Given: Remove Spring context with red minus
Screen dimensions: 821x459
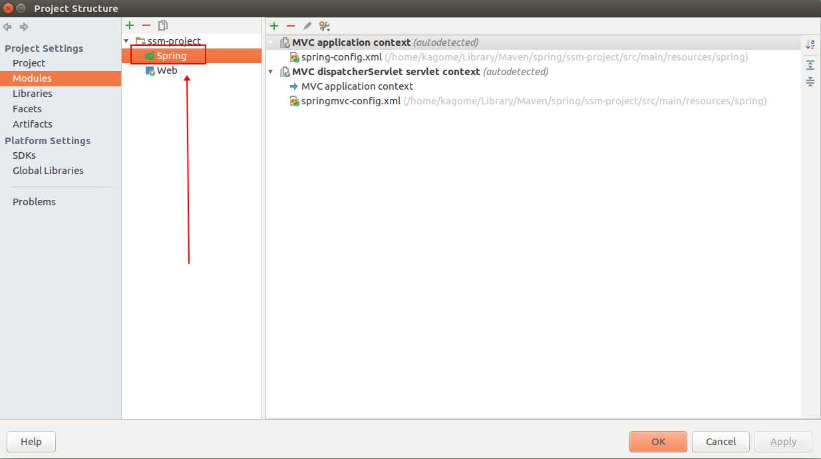Looking at the screenshot, I should coord(290,26).
